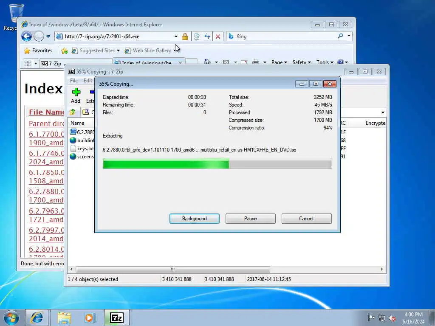Open the 6.1.7850.0 build link
Screen dimensions: 435x326
pyautogui.click(x=46, y=176)
